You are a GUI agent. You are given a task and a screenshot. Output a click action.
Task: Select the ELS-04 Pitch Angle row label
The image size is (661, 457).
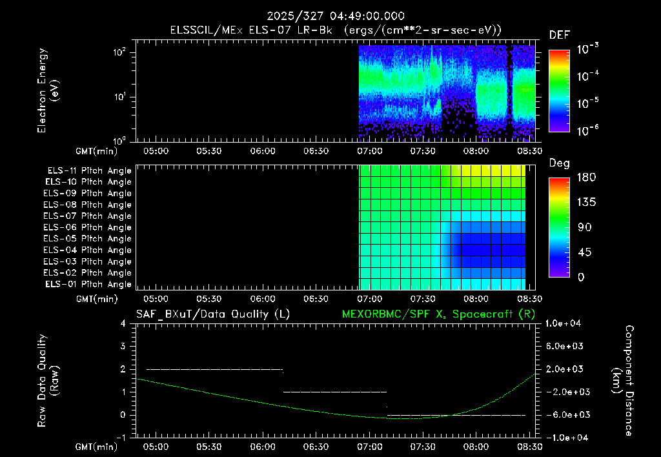pos(87,250)
